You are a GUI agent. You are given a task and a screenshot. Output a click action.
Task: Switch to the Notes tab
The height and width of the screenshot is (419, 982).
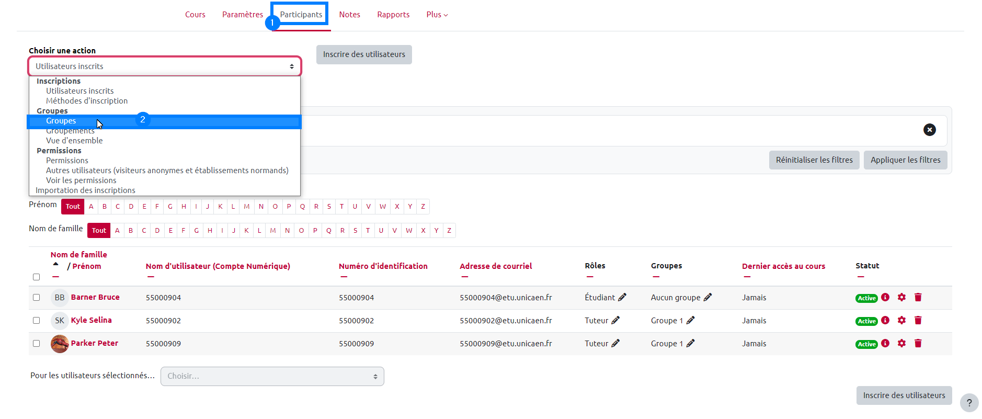[x=349, y=15]
